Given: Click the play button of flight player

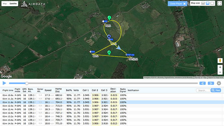Looking at the screenshot, I should pos(5,83).
